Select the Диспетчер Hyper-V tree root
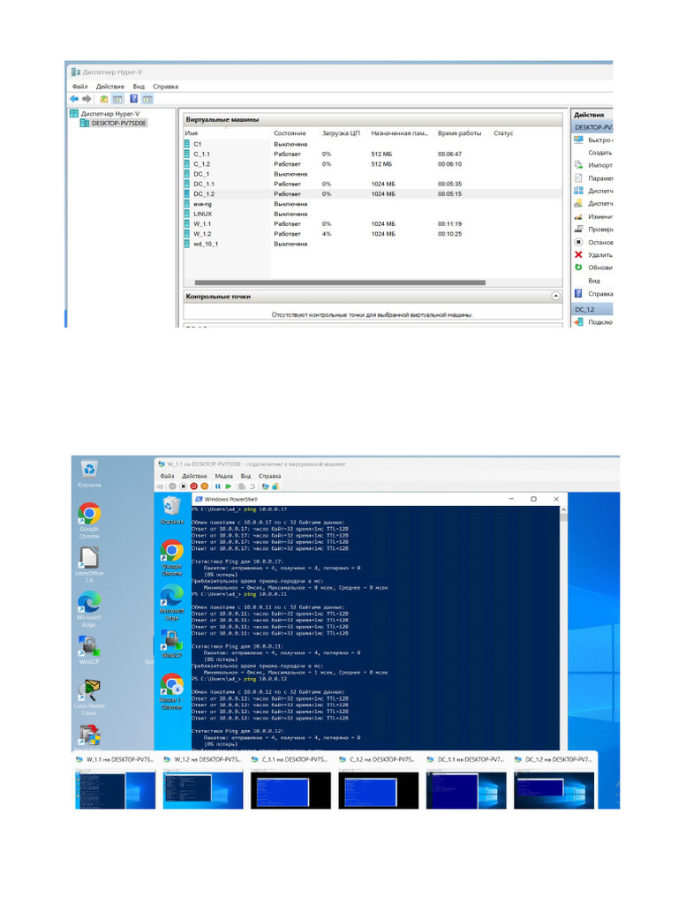The width and height of the screenshot is (678, 904). [x=104, y=114]
